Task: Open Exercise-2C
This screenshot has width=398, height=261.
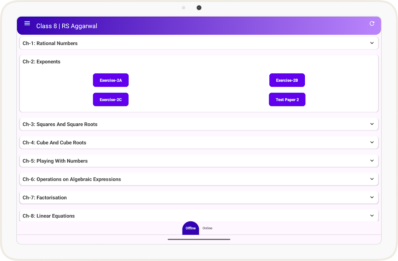Action: (111, 100)
